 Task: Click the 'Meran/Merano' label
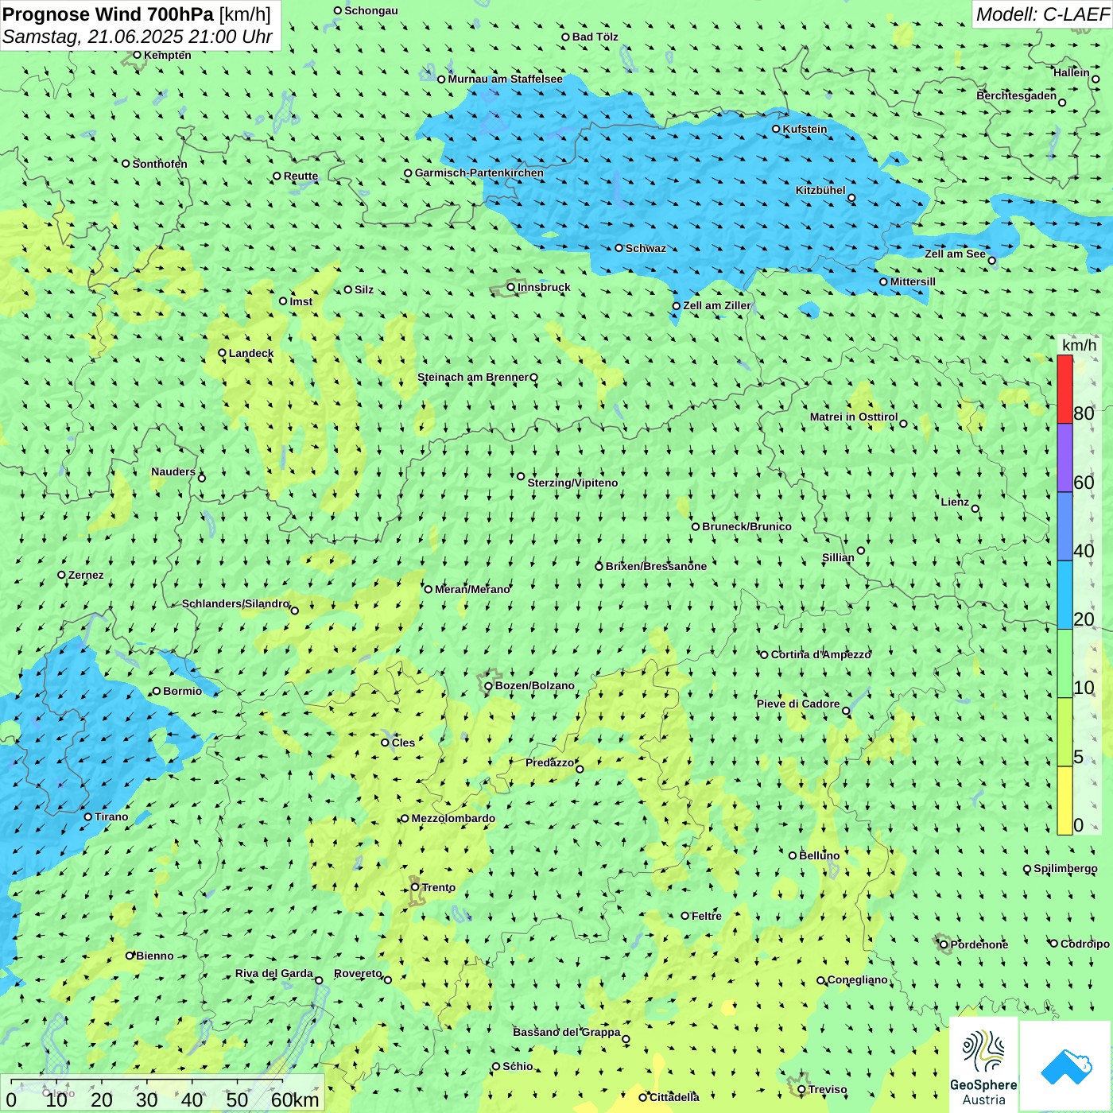[473, 589]
